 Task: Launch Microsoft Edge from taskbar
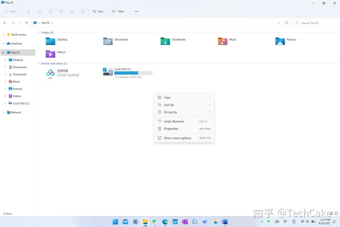tap(165, 222)
